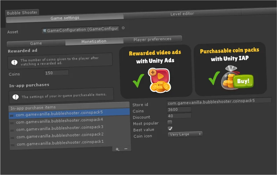The height and width of the screenshot is (175, 277).
Task: Open the Coin icon Very Large dropdown
Action: (x=185, y=134)
